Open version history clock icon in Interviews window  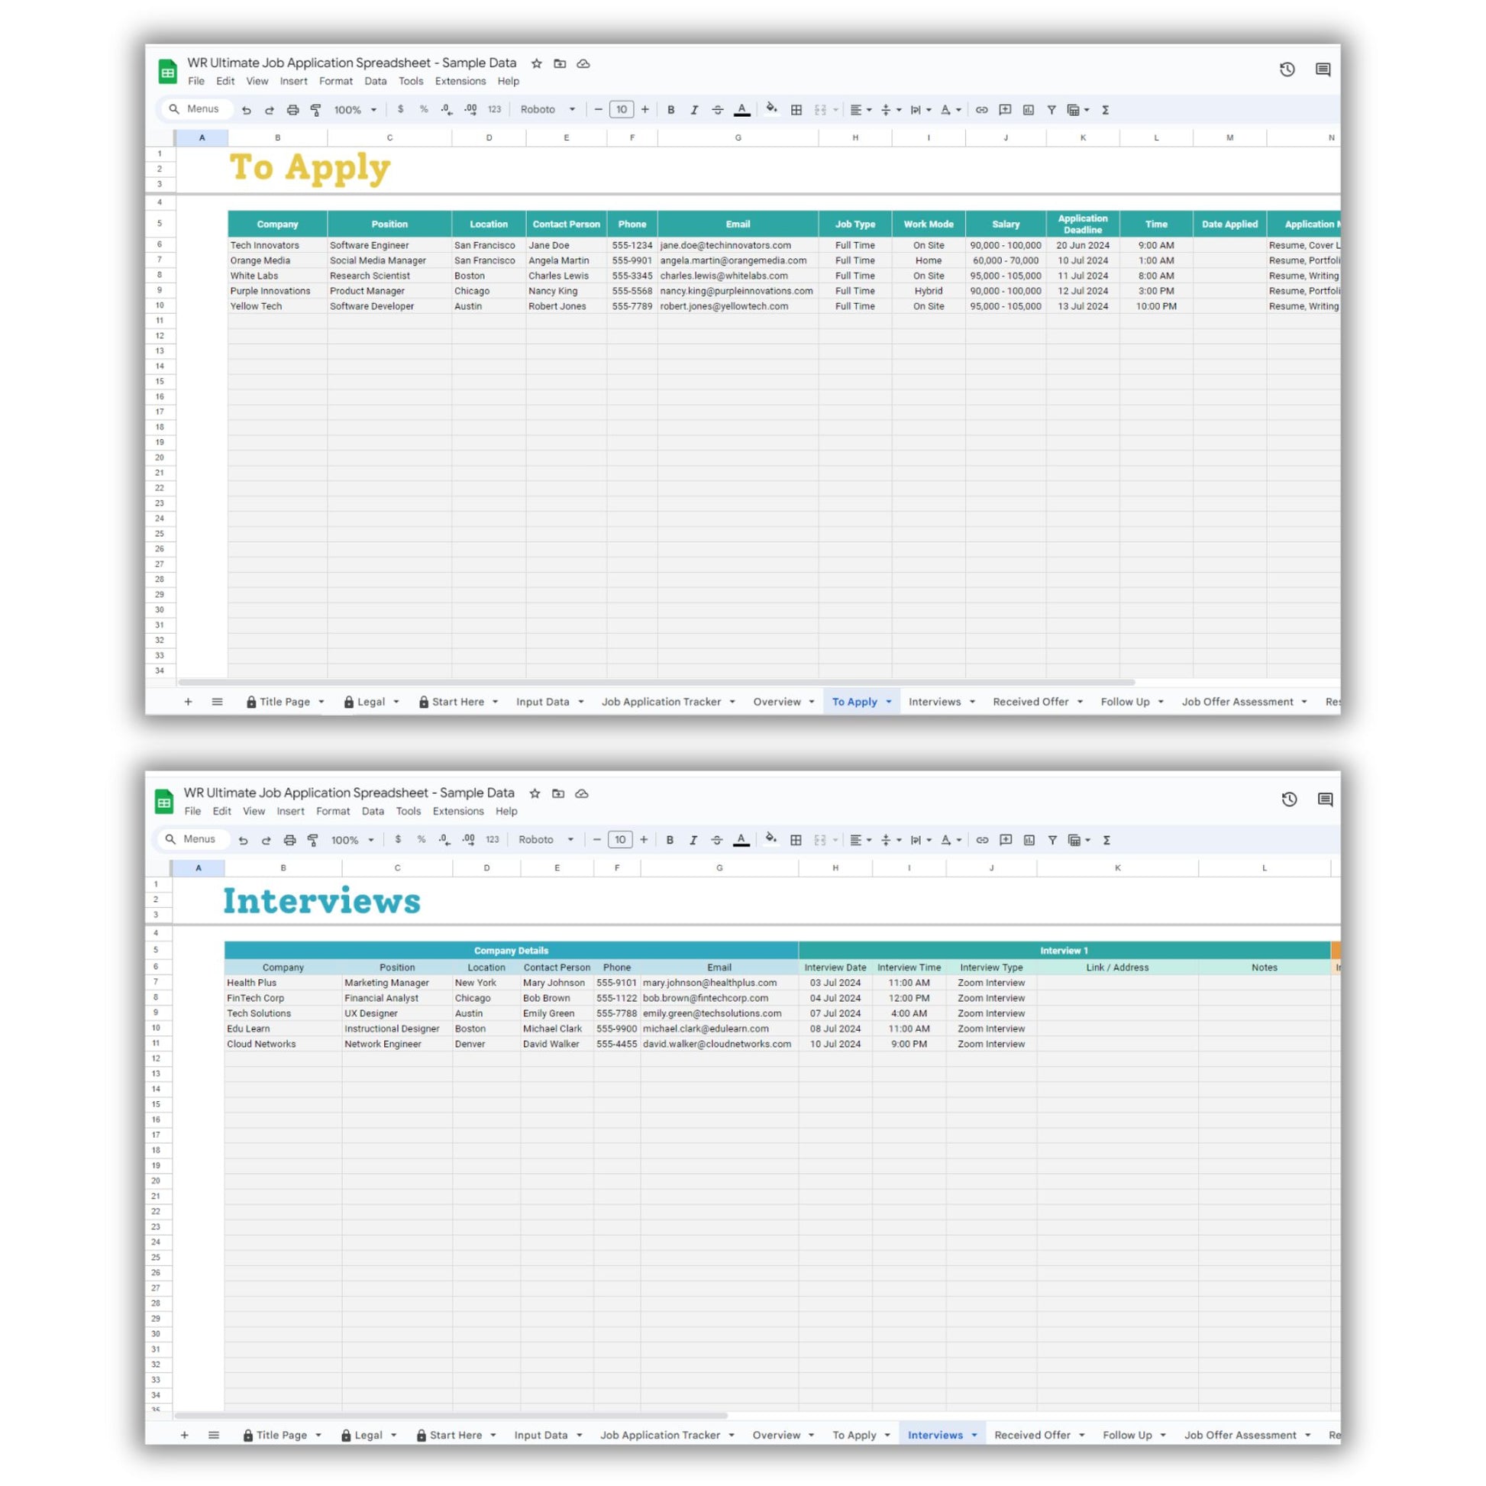click(1289, 800)
